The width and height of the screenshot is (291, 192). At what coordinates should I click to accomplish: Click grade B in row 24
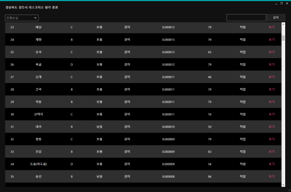72,40
